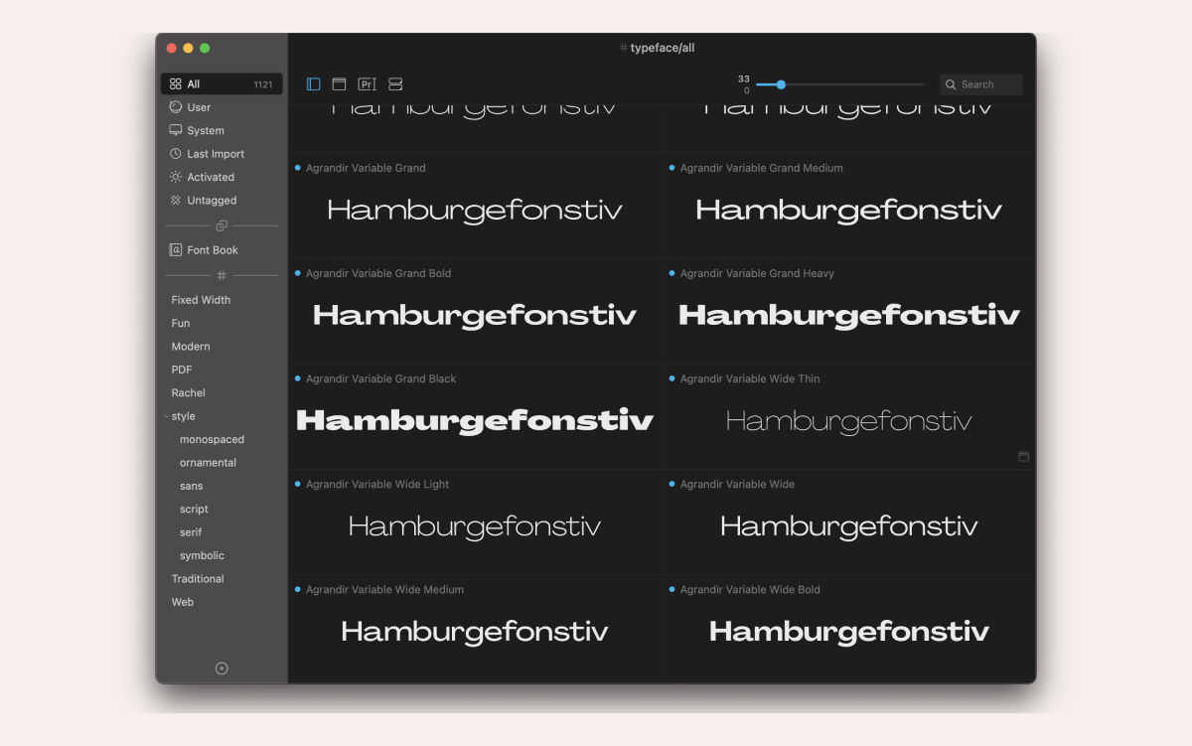This screenshot has width=1192, height=746.
Task: Open the serif tag collection
Action: [x=190, y=531]
